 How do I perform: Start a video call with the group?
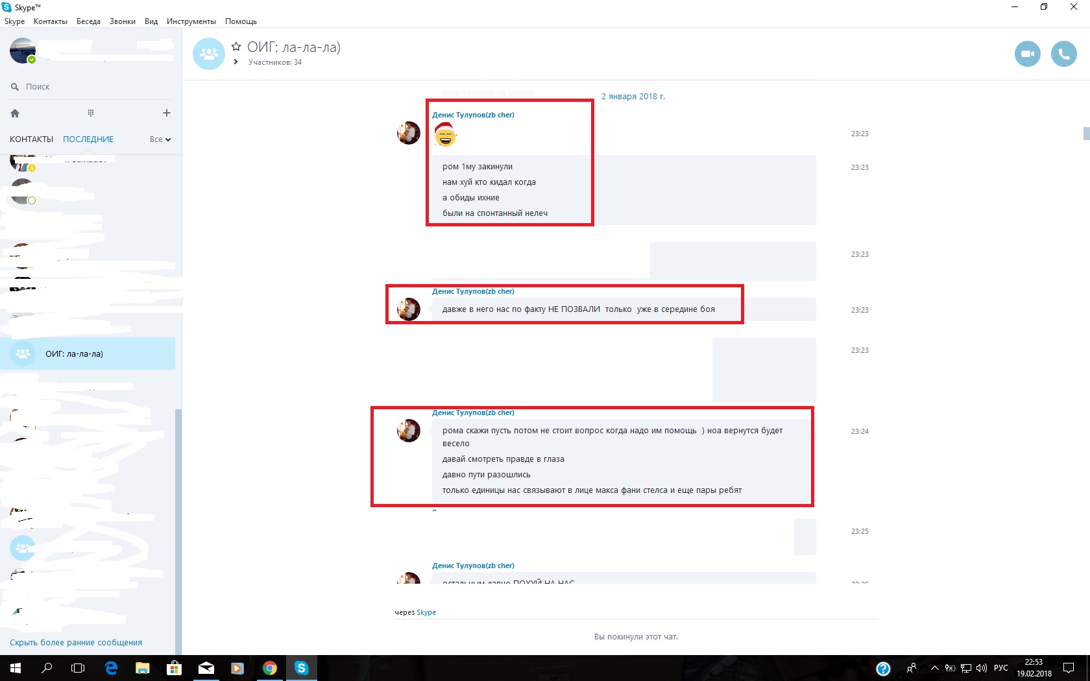point(1028,54)
